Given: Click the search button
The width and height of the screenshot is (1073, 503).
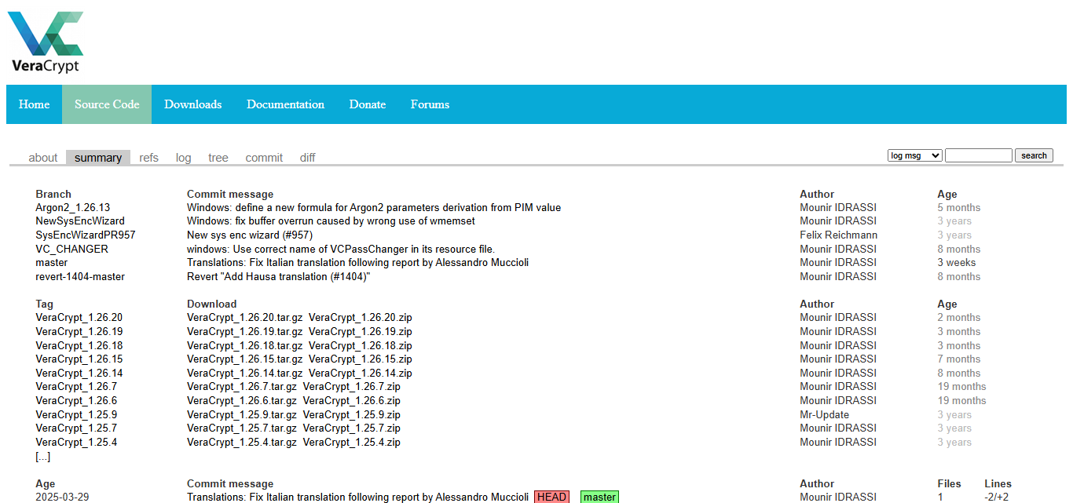Looking at the screenshot, I should pyautogui.click(x=1034, y=155).
